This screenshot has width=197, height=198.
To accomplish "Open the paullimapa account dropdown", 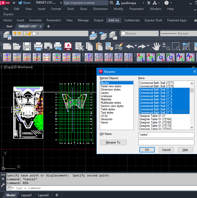I will (x=143, y=3).
